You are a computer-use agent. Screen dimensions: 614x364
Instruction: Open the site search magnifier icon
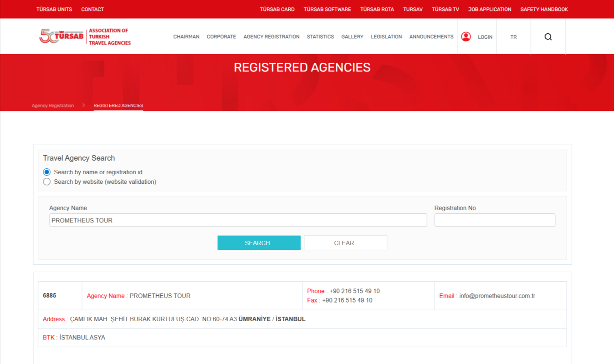coord(548,37)
